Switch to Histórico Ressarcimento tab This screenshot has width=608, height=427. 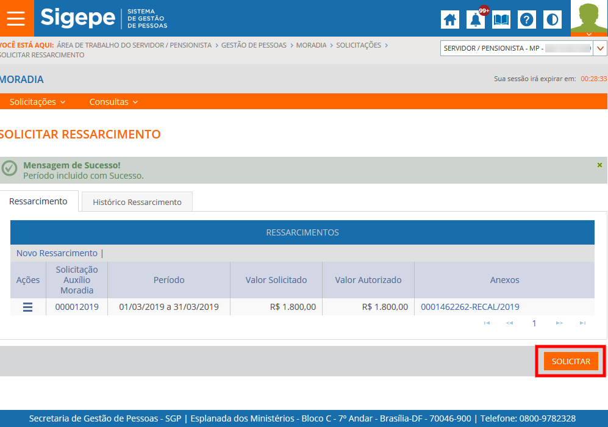click(x=137, y=202)
